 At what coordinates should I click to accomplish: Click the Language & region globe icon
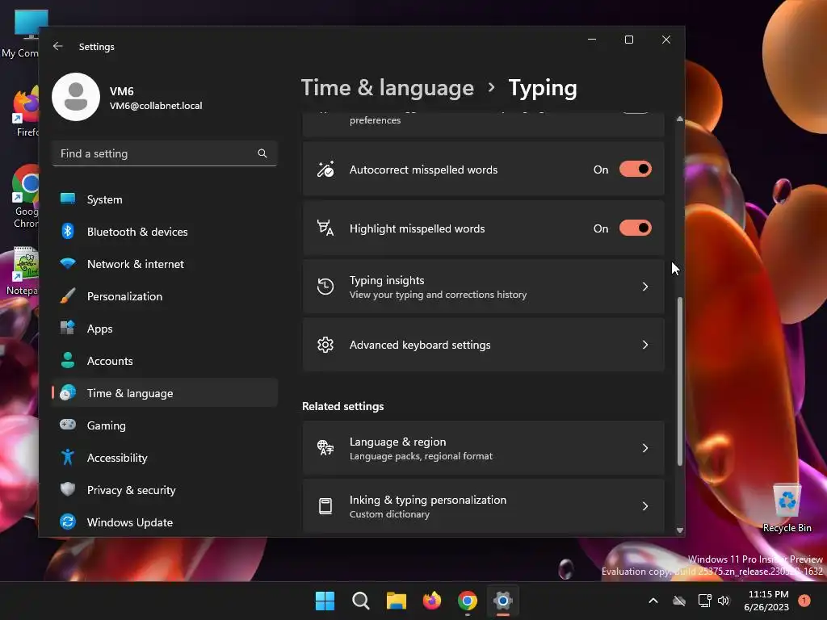click(325, 447)
